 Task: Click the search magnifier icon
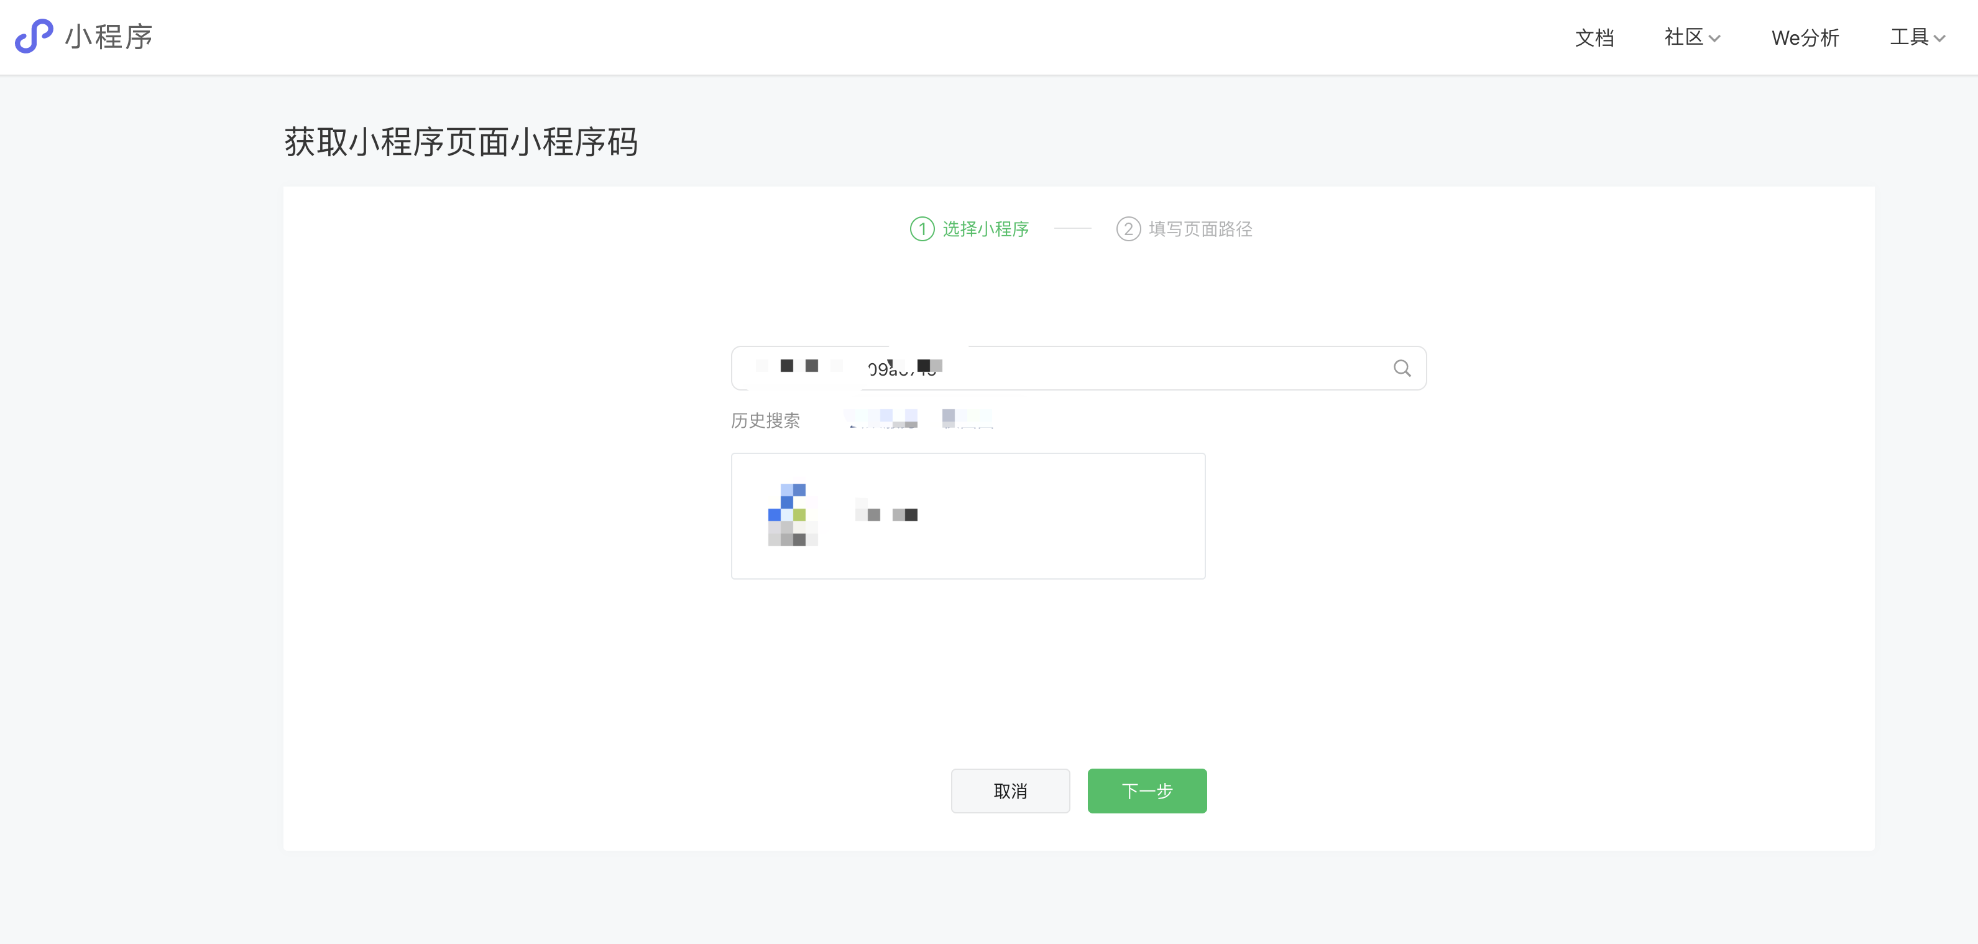[1402, 369]
